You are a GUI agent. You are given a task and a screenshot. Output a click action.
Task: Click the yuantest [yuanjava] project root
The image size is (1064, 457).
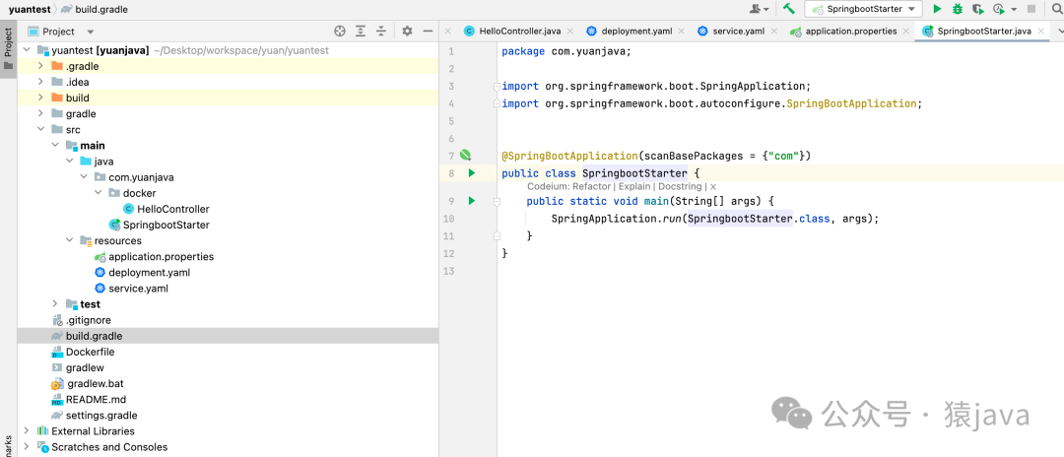click(100, 50)
